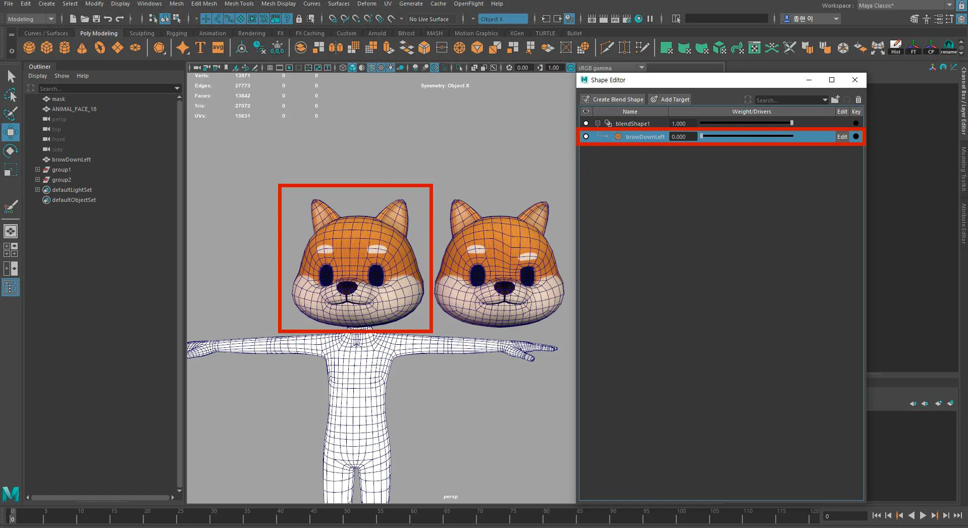Toggle view transform ON button beside sRGB gamma
The width and height of the screenshot is (968, 528).
click(570, 68)
